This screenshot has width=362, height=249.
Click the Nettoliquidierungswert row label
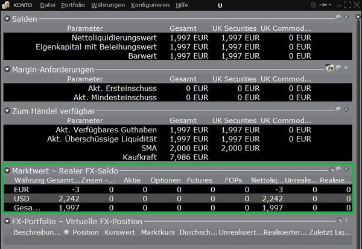tap(114, 37)
